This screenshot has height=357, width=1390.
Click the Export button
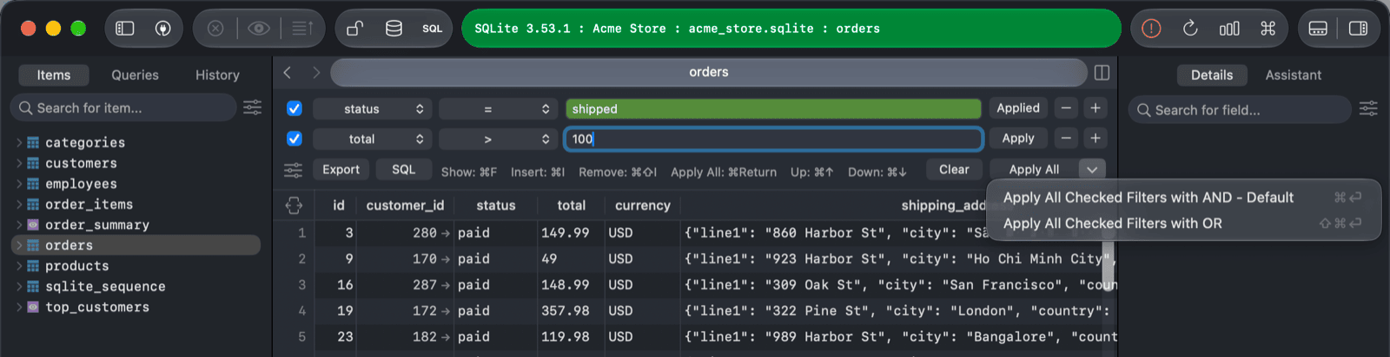pyautogui.click(x=341, y=170)
